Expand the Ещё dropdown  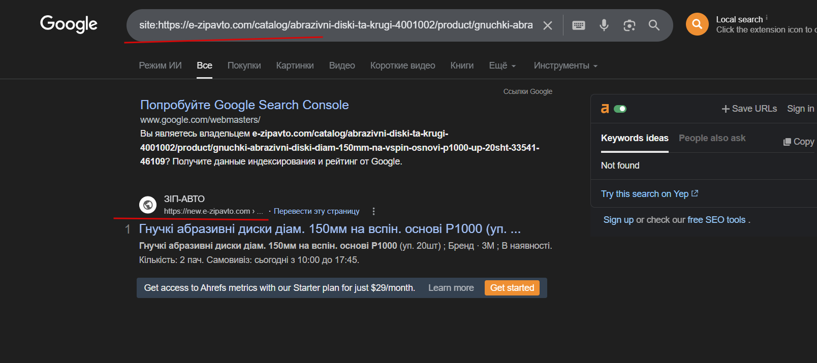pyautogui.click(x=502, y=65)
